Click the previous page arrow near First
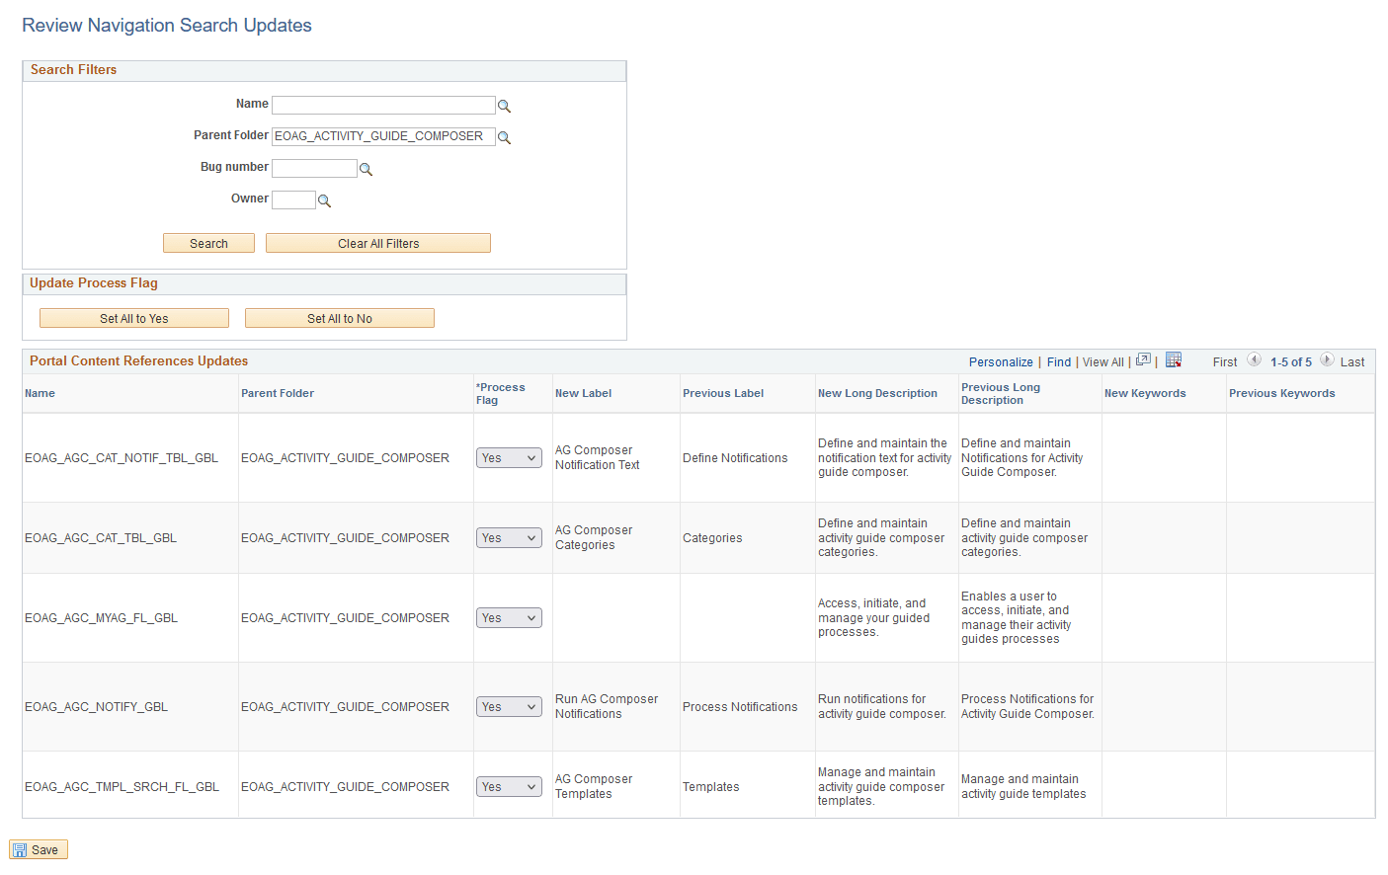This screenshot has height=875, width=1388. [1254, 361]
